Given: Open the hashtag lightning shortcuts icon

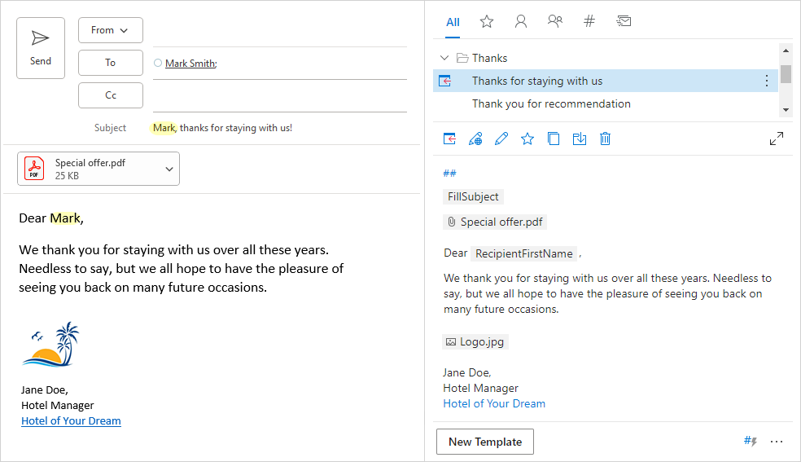Looking at the screenshot, I should (x=751, y=441).
